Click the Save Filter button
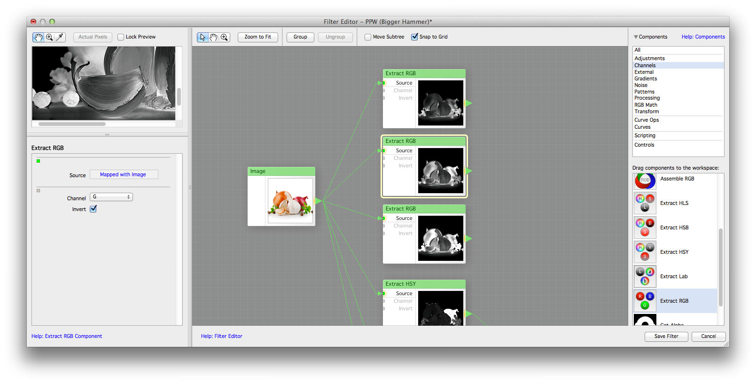This screenshot has width=756, height=384. [x=666, y=337]
